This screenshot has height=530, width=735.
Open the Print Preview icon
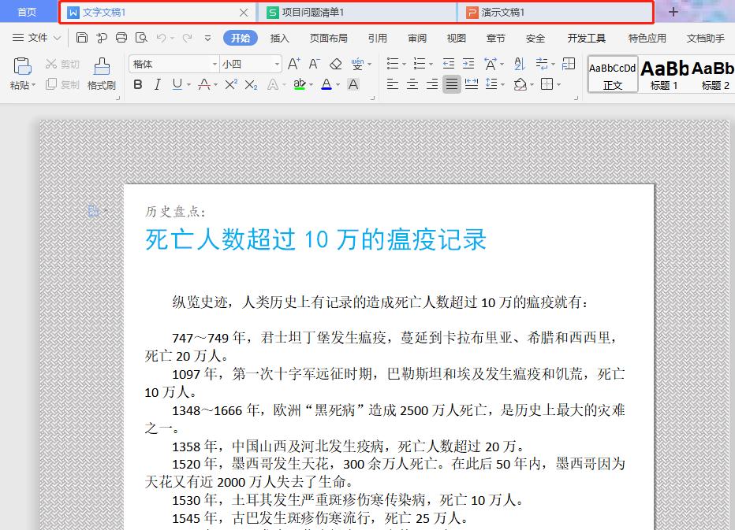(142, 37)
